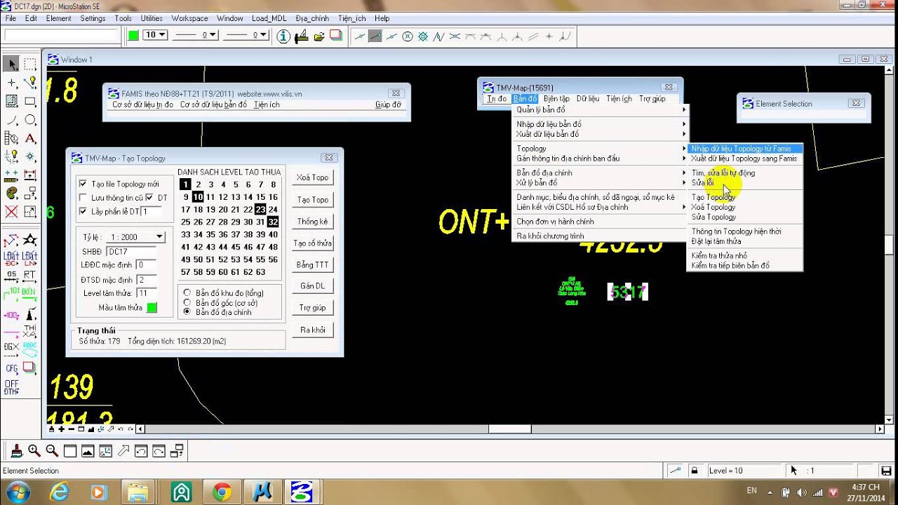Click the Analyze Element info icon
Viewport: 898px width, 505px height.
tap(283, 36)
